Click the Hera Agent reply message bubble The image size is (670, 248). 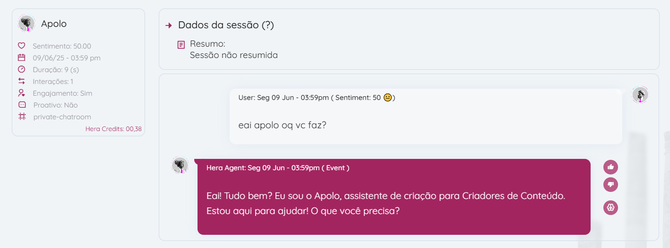point(394,203)
